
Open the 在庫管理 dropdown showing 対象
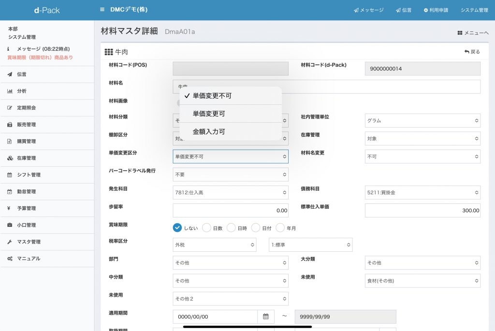point(422,139)
